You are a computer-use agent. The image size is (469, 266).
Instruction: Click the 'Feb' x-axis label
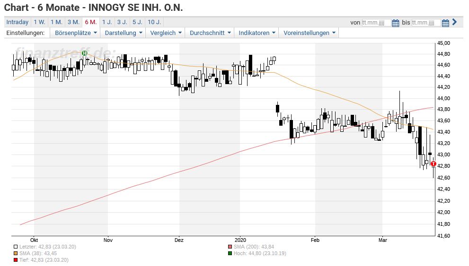click(315, 240)
